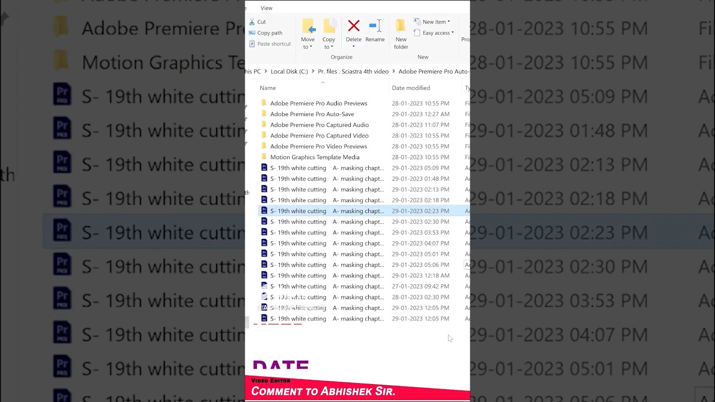The height and width of the screenshot is (402, 715).
Task: Click the date 28-01-2023 11:07 PM
Action: click(421, 125)
